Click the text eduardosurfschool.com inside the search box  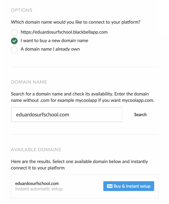pos(42,115)
